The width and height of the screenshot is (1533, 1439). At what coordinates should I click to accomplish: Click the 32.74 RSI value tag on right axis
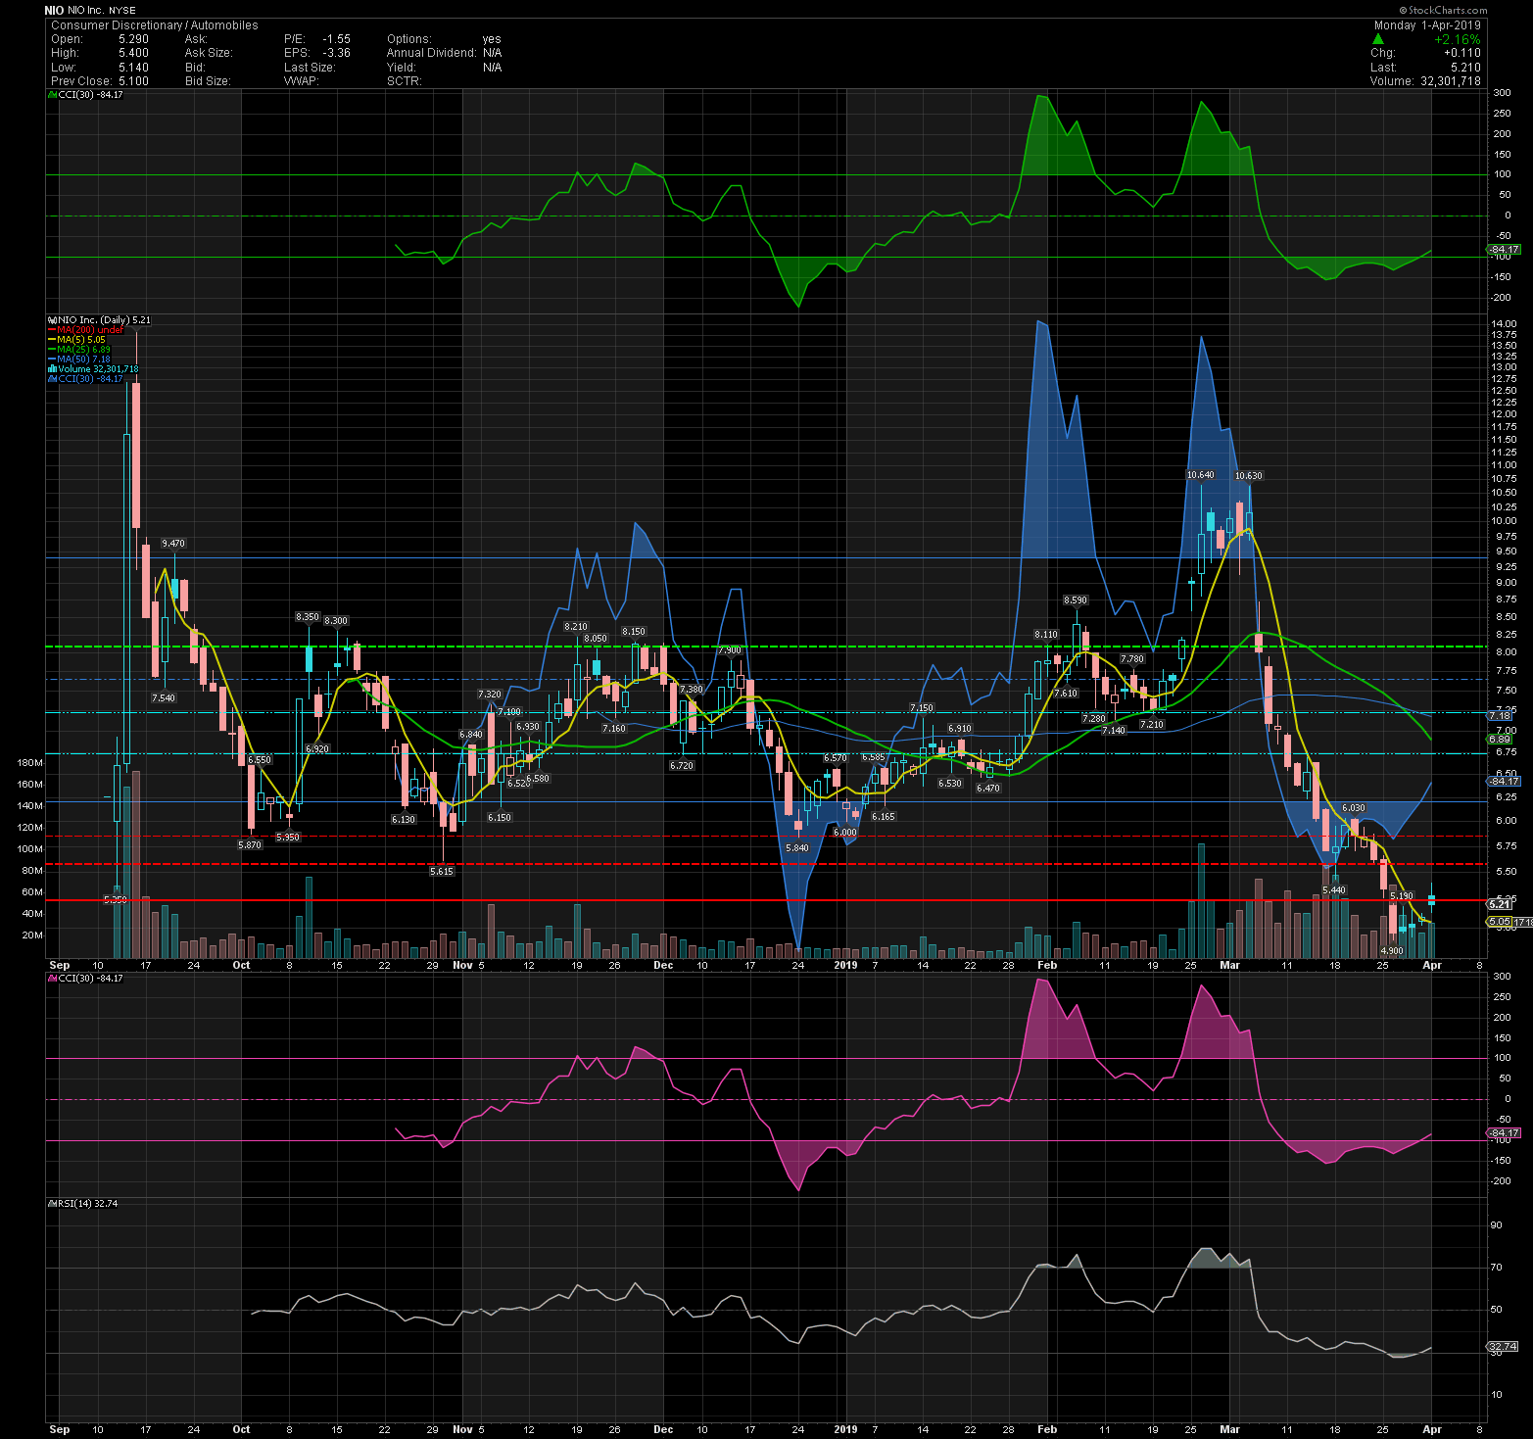[x=1504, y=1347]
